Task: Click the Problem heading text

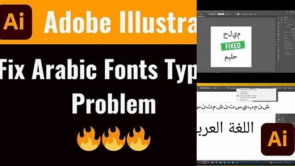Action: coord(114,103)
